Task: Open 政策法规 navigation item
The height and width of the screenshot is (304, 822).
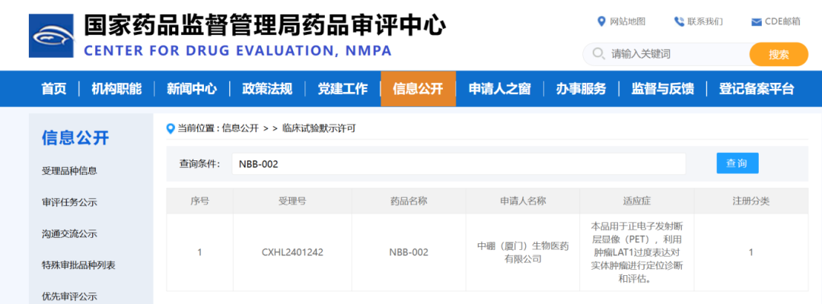Action: coord(267,89)
